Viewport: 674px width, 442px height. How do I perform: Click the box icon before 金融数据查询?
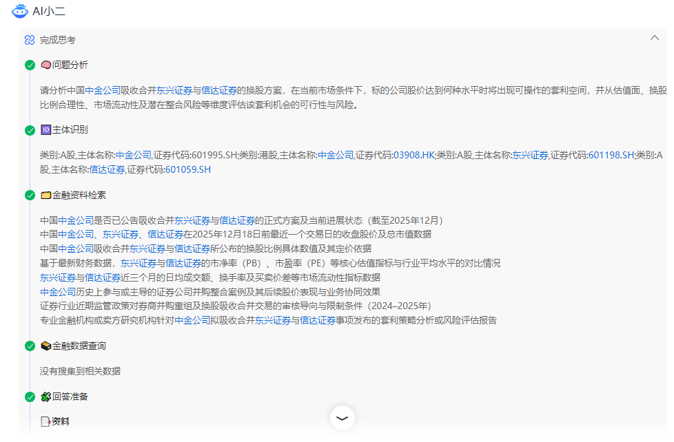(46, 346)
